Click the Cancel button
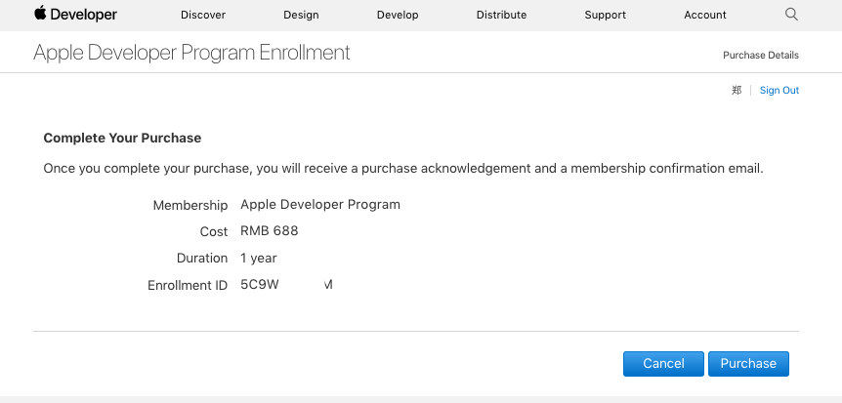842x403 pixels. pyautogui.click(x=663, y=364)
